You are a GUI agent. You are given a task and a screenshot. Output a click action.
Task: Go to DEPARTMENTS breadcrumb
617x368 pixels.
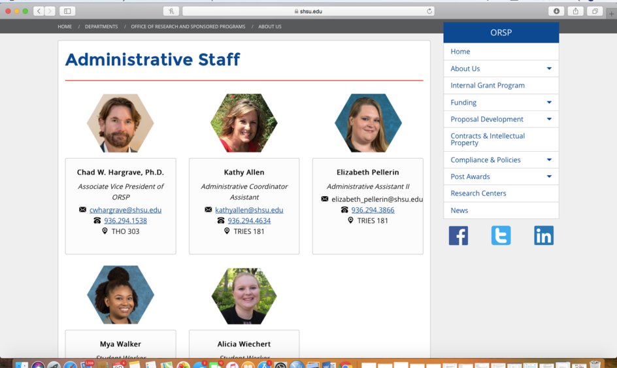101,27
